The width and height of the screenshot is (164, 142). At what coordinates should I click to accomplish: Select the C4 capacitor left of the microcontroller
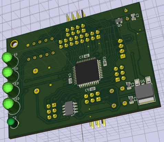(x=70, y=81)
